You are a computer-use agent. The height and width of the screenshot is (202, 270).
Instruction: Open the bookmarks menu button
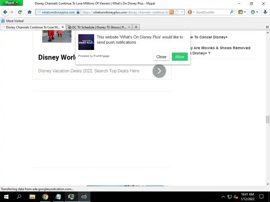pos(242,12)
